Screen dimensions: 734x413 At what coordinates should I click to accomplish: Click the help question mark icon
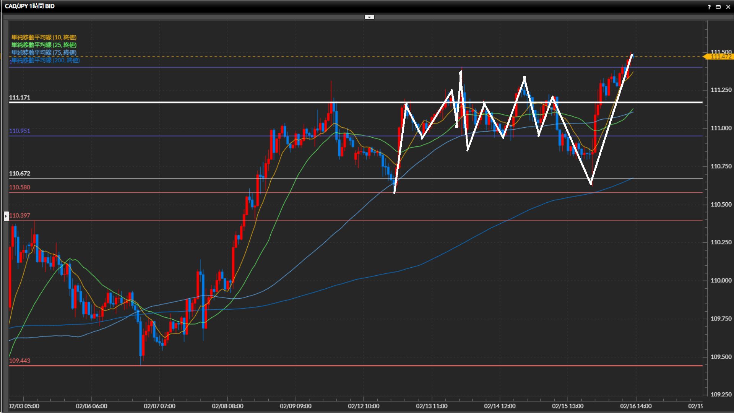(709, 7)
